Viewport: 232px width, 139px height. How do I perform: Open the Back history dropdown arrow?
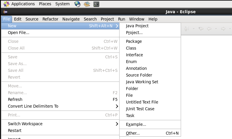point(216,29)
